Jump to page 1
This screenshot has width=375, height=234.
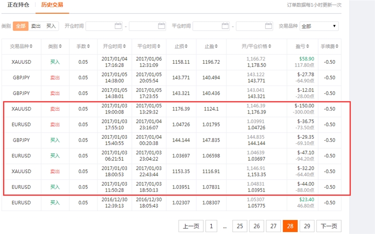point(211,226)
